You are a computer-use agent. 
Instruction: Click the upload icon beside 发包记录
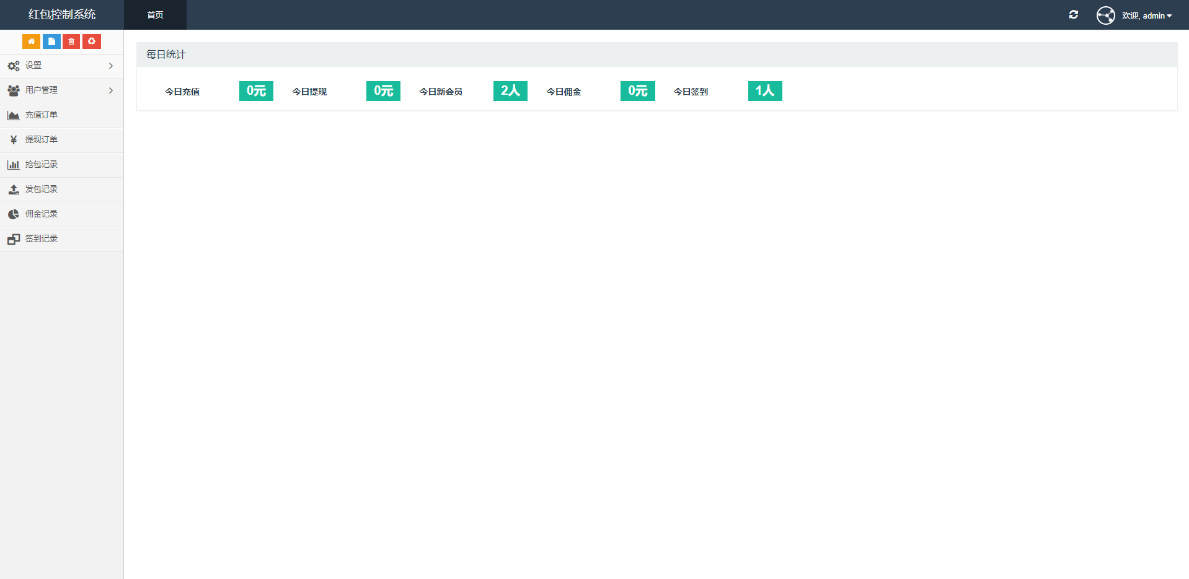point(14,189)
